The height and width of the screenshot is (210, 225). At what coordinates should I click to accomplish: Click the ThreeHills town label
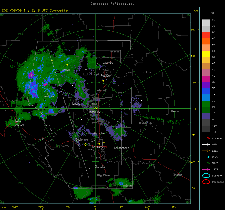click(126, 109)
